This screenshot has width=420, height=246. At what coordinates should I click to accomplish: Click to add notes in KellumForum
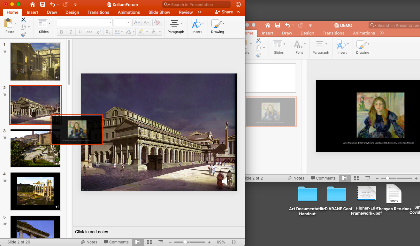pos(92,232)
